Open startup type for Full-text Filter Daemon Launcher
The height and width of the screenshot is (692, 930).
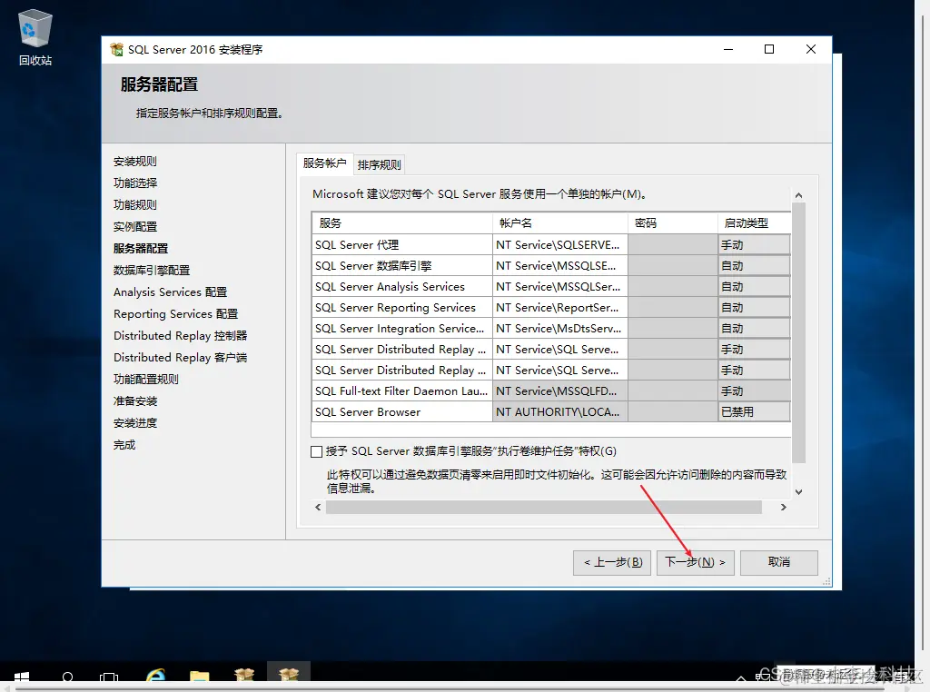pyautogui.click(x=754, y=390)
